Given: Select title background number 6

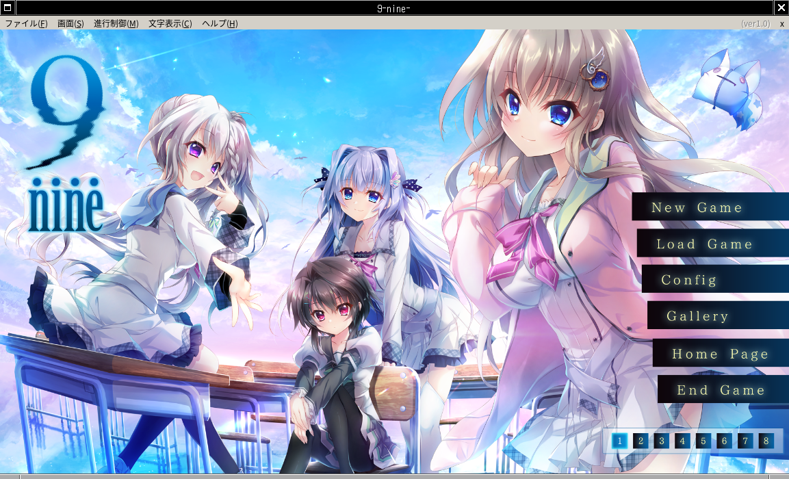Looking at the screenshot, I should click(x=725, y=441).
